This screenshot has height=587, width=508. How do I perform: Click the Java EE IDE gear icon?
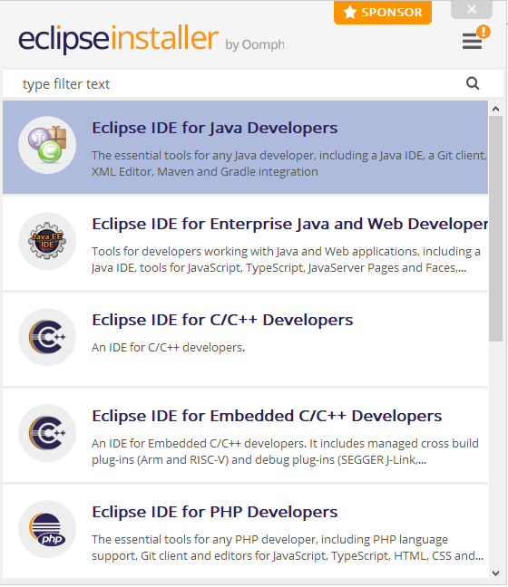(47, 241)
